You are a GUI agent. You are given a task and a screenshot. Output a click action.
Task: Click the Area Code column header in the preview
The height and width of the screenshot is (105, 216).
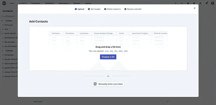[140, 33]
